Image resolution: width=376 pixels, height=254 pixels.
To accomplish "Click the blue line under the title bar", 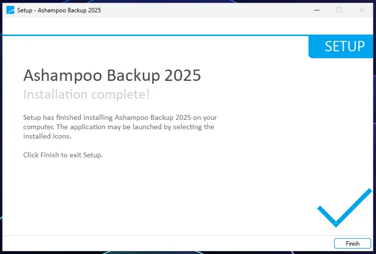I will [148, 35].
